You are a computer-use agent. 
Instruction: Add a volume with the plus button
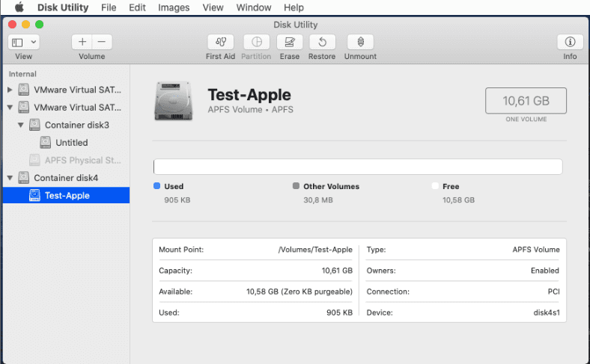(82, 42)
